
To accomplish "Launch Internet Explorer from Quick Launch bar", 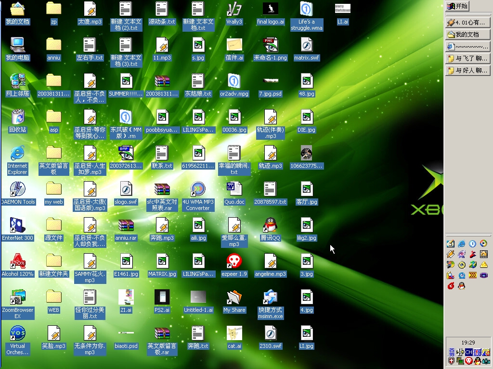I will point(462,244).
